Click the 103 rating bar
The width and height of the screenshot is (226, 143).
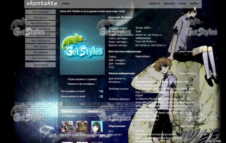[82, 104]
